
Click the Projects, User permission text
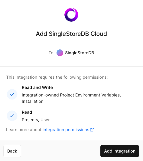point(36,120)
